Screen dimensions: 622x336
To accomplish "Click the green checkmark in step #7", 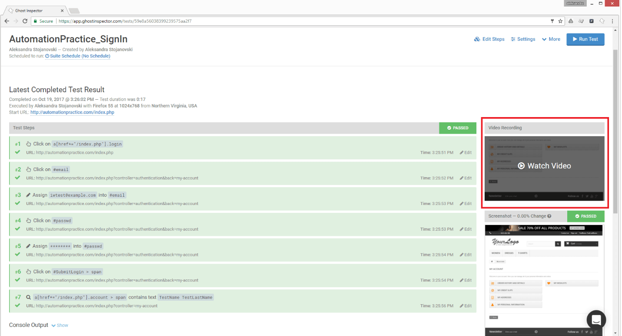I will click(x=17, y=306).
